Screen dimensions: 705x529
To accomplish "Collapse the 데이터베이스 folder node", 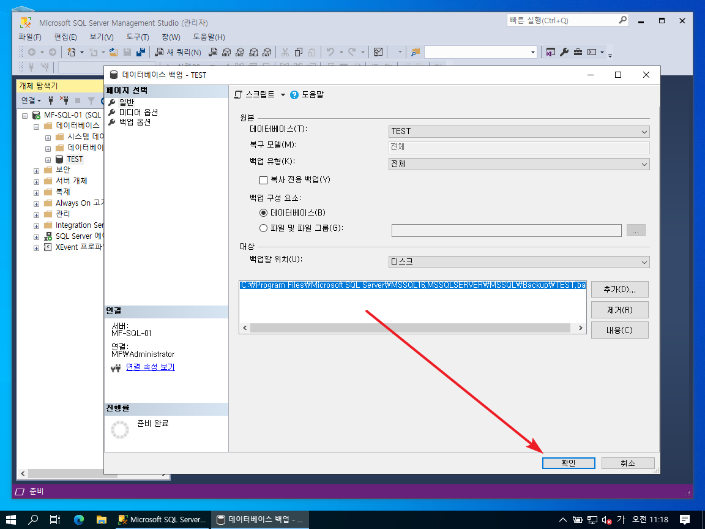I will [x=37, y=126].
